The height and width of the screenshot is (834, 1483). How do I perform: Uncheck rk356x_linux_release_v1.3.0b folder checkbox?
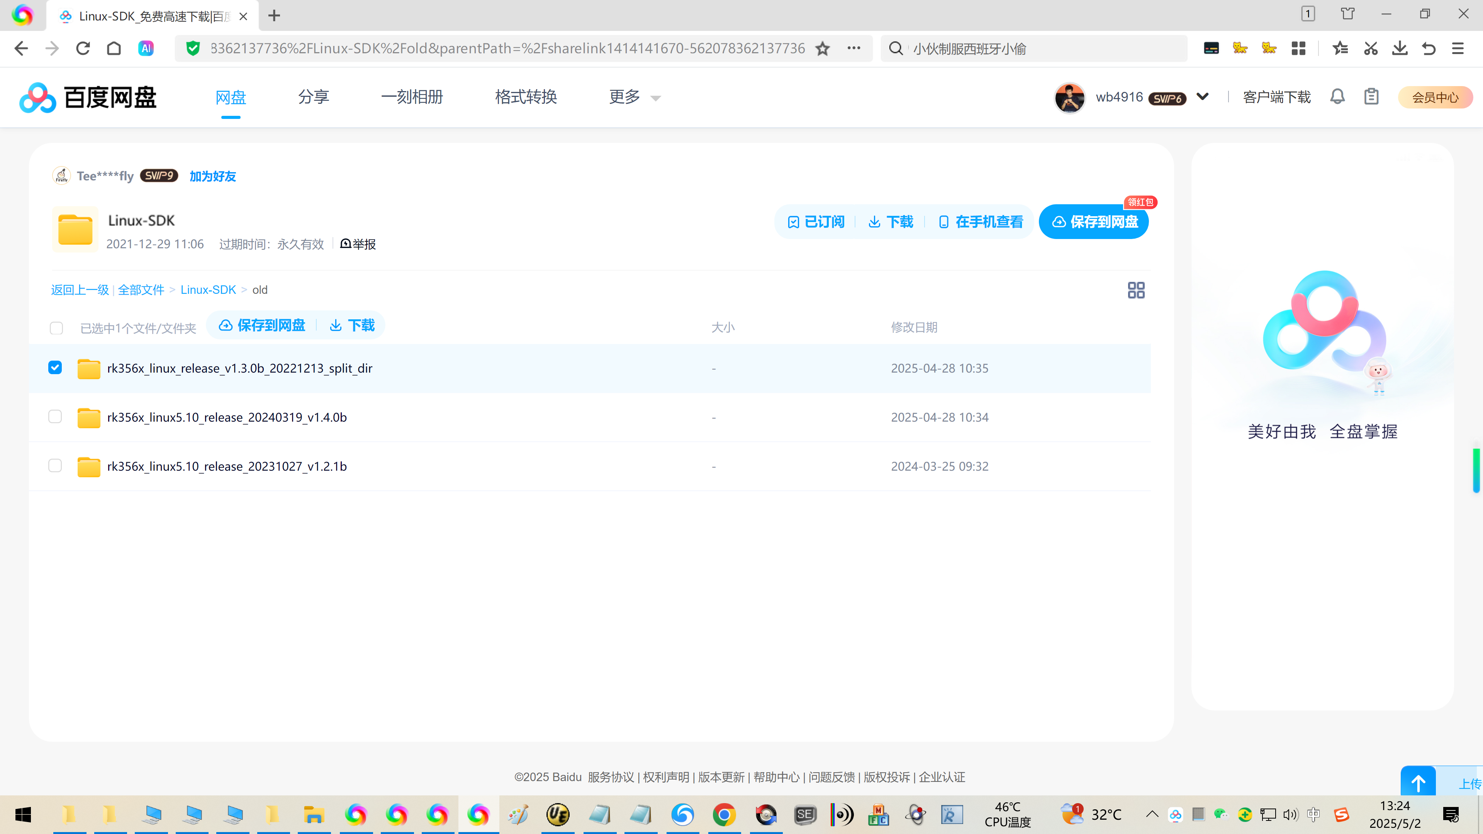tap(55, 367)
